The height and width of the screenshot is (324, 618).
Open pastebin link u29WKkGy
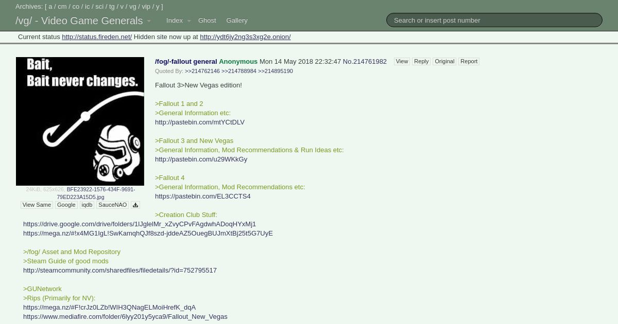click(x=201, y=159)
